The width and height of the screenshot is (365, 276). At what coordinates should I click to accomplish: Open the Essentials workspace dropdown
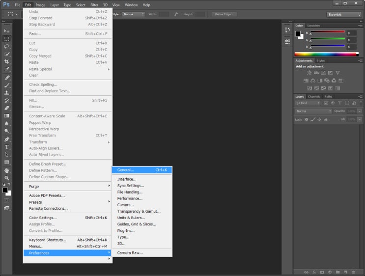pos(344,14)
